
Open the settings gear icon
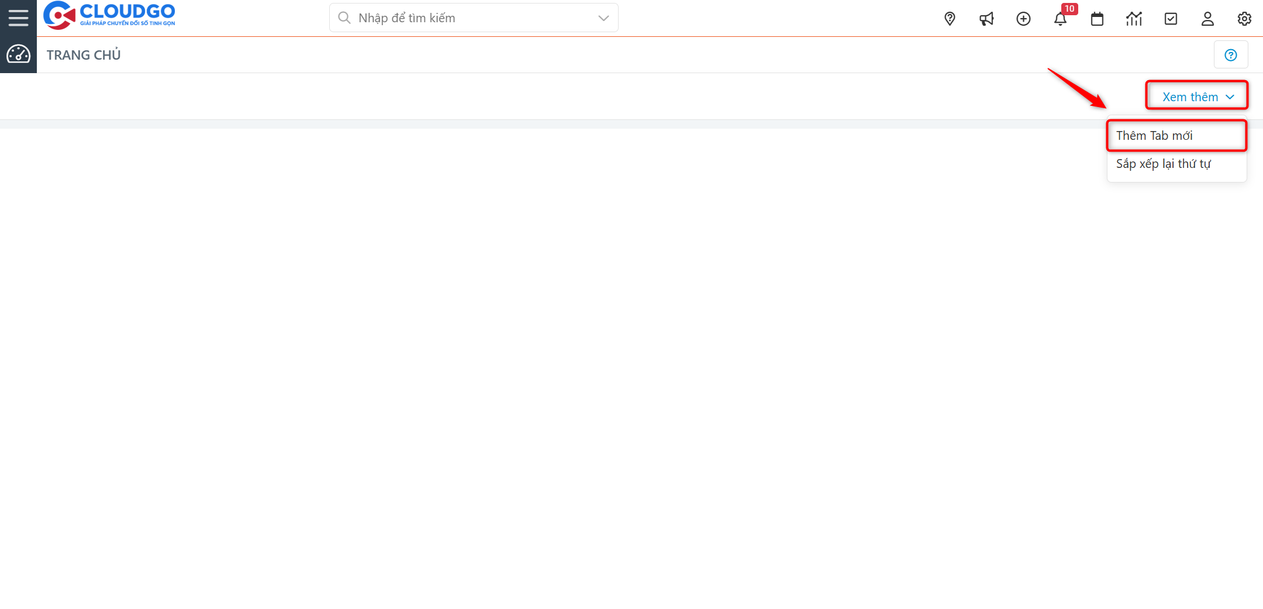coord(1244,19)
